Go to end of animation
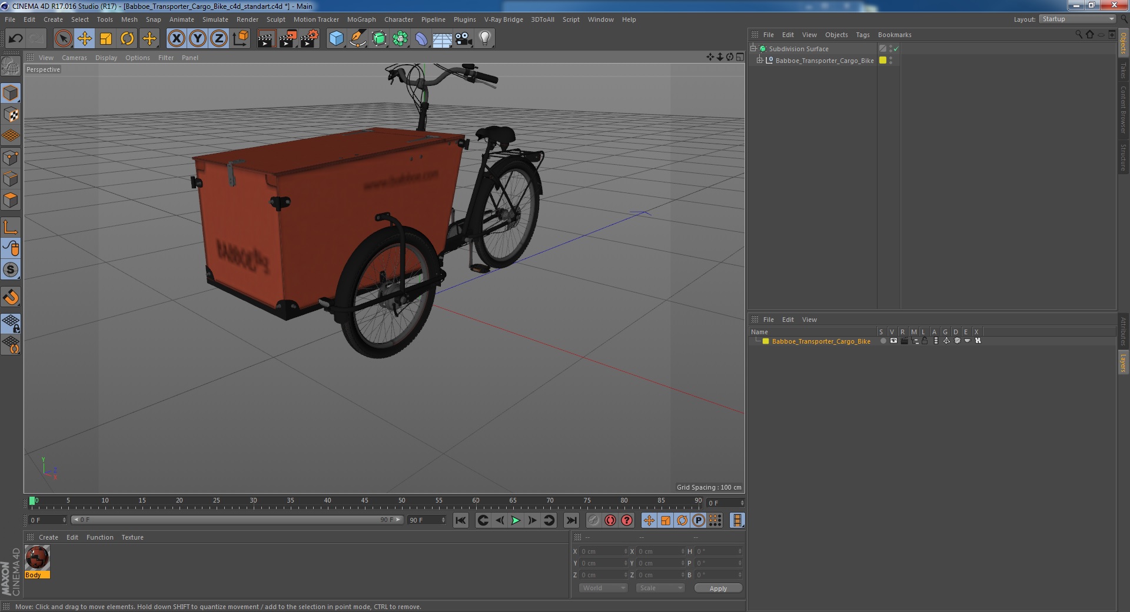This screenshot has height=612, width=1130. tap(571, 520)
